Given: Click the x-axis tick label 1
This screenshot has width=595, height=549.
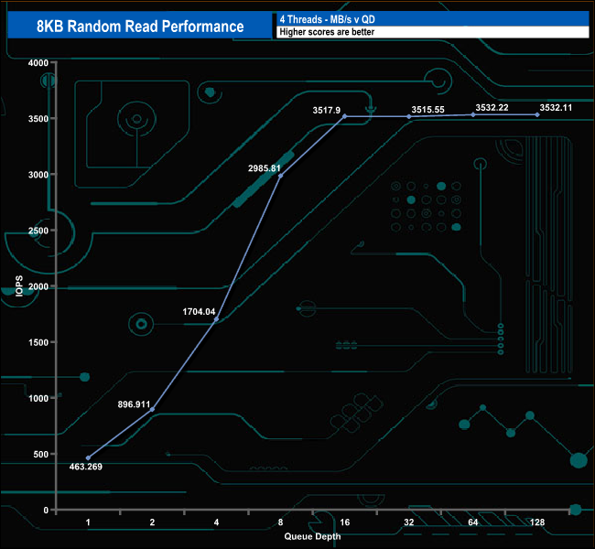Looking at the screenshot, I should coord(88,524).
